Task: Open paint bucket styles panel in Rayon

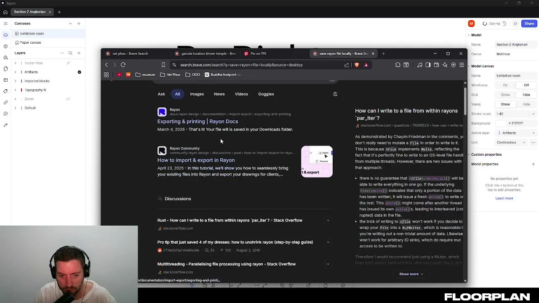Action: (x=5, y=58)
